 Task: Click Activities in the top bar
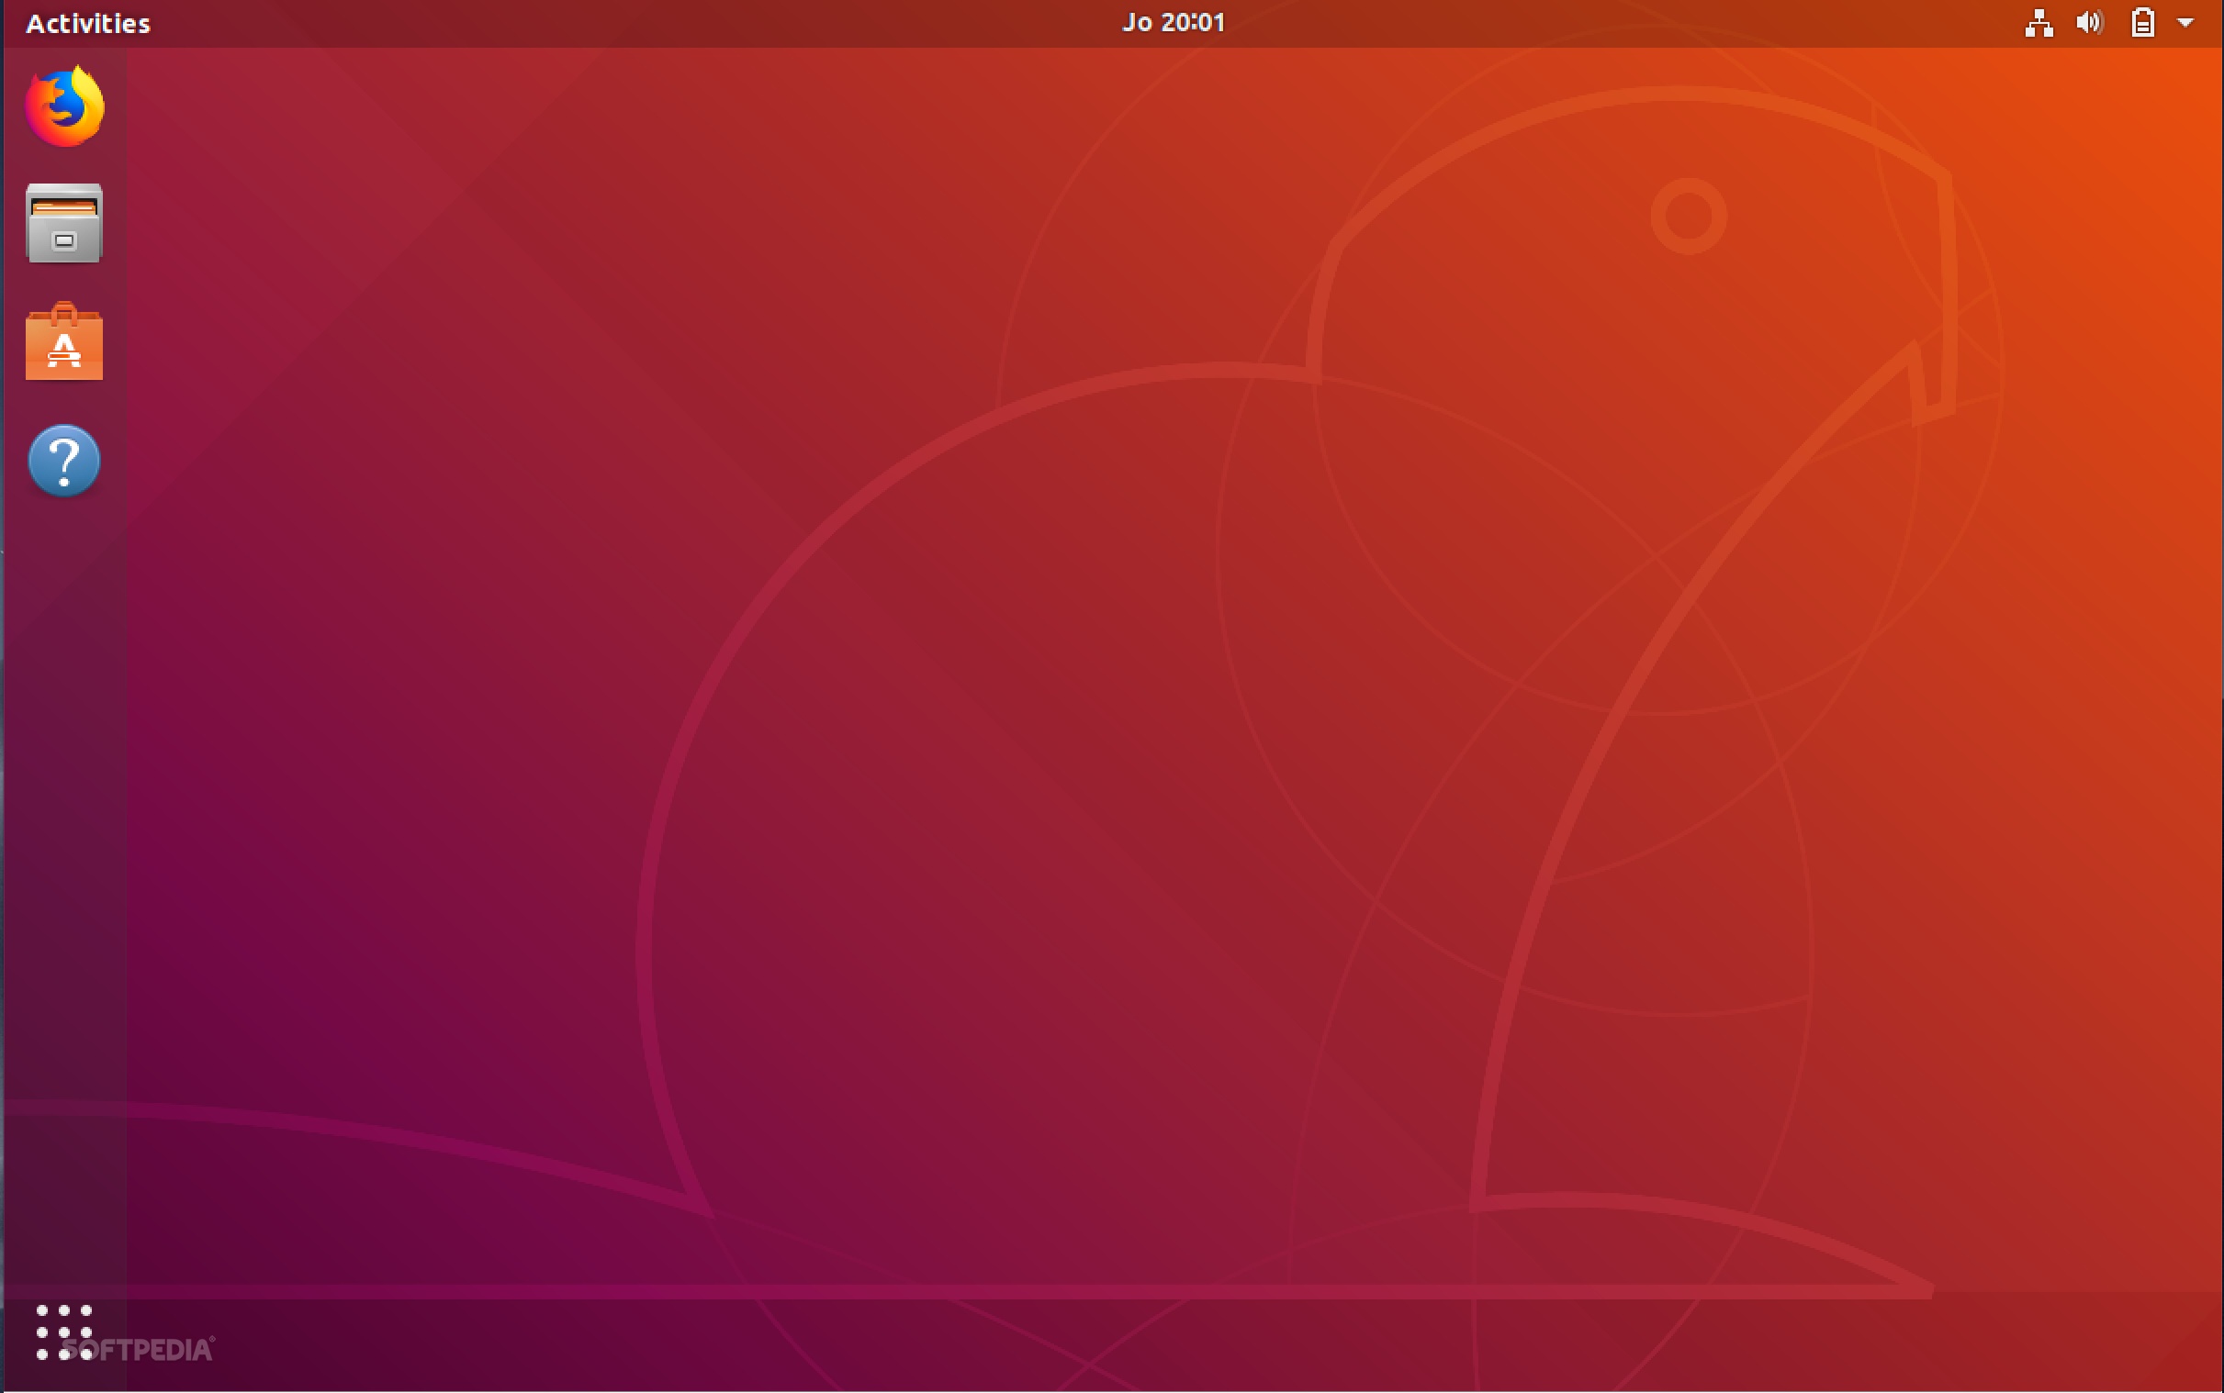86,22
